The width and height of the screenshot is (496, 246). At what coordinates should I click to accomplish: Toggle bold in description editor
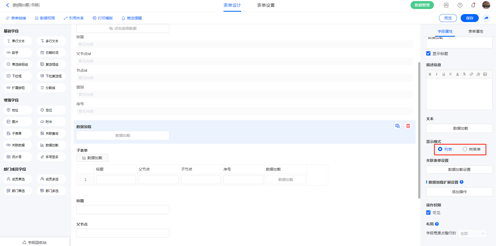[x=430, y=74]
